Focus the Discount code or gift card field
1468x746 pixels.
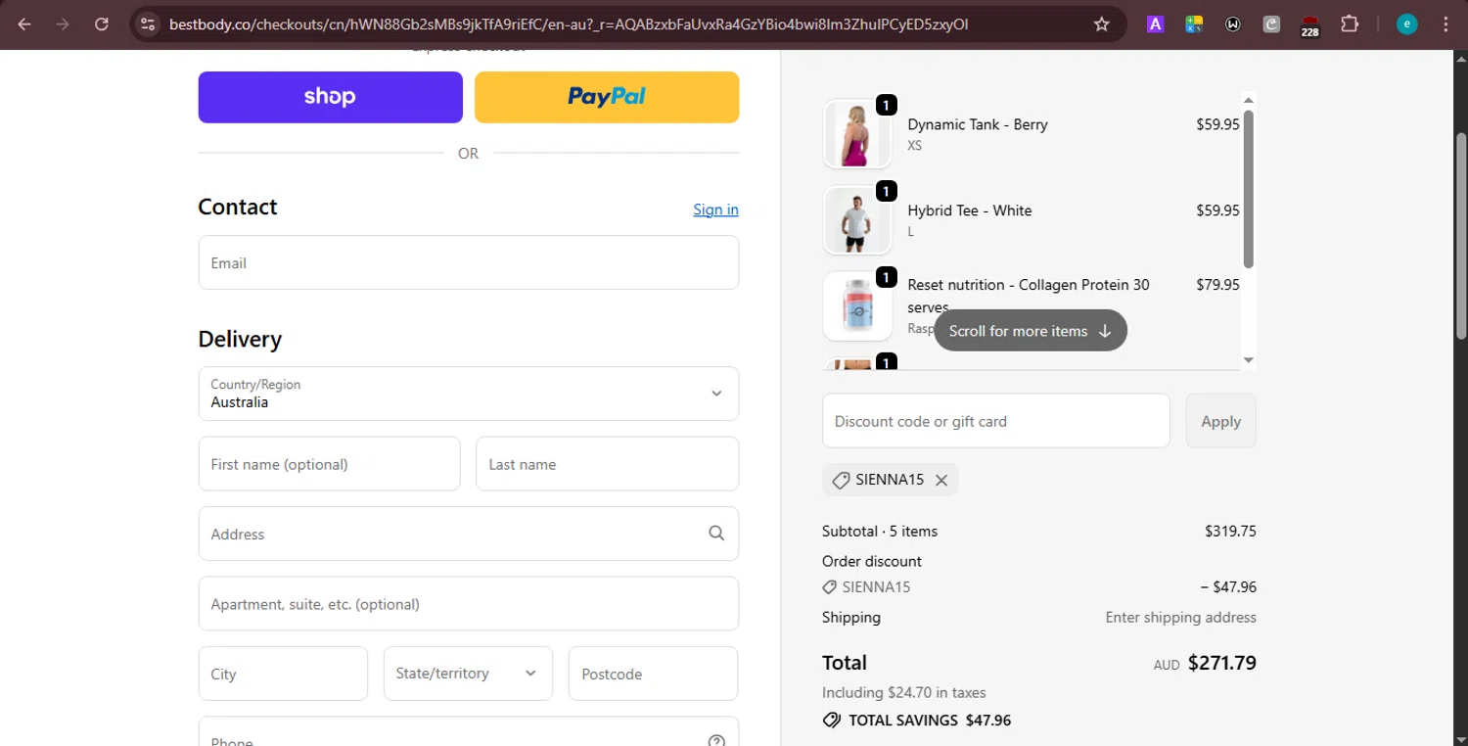coord(995,421)
